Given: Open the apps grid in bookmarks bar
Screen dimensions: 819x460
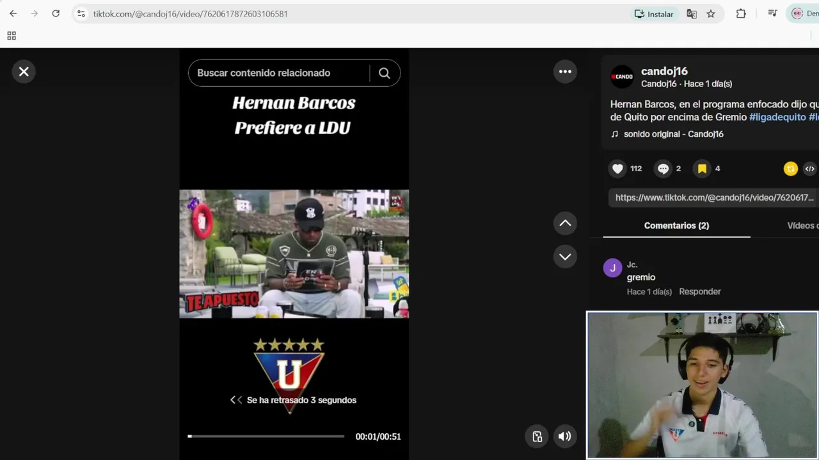Looking at the screenshot, I should tap(12, 36).
